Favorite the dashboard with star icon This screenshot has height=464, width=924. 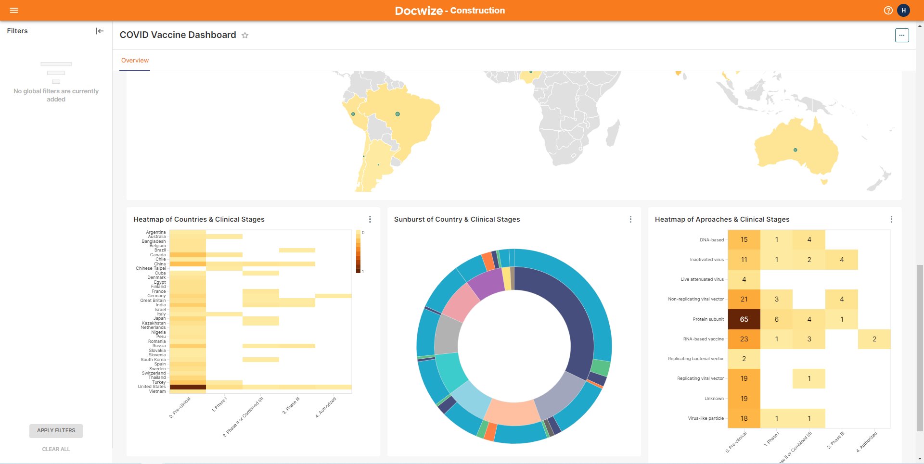point(245,35)
